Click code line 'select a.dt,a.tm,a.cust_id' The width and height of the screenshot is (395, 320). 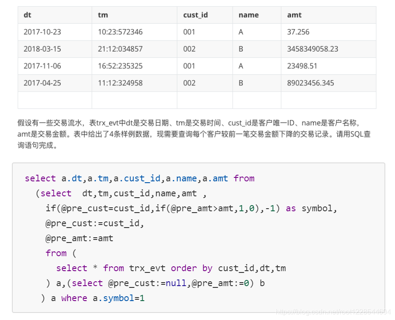pos(139,179)
